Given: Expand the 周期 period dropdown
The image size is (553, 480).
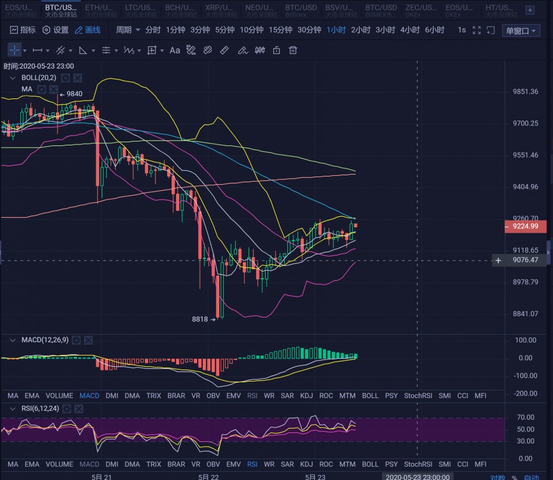Looking at the screenshot, I should pyautogui.click(x=128, y=30).
